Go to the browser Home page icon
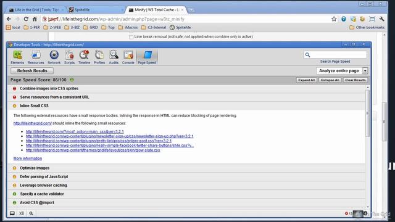The width and height of the screenshot is (395, 222). point(35,19)
